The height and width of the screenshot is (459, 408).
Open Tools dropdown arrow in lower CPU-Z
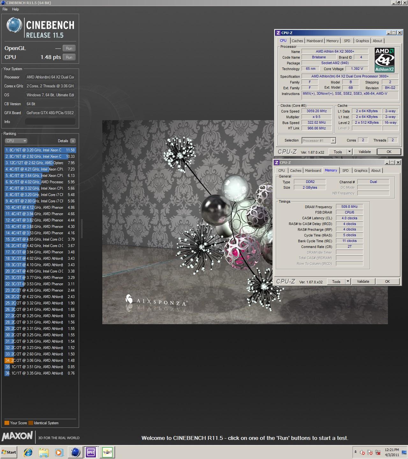pyautogui.click(x=348, y=282)
